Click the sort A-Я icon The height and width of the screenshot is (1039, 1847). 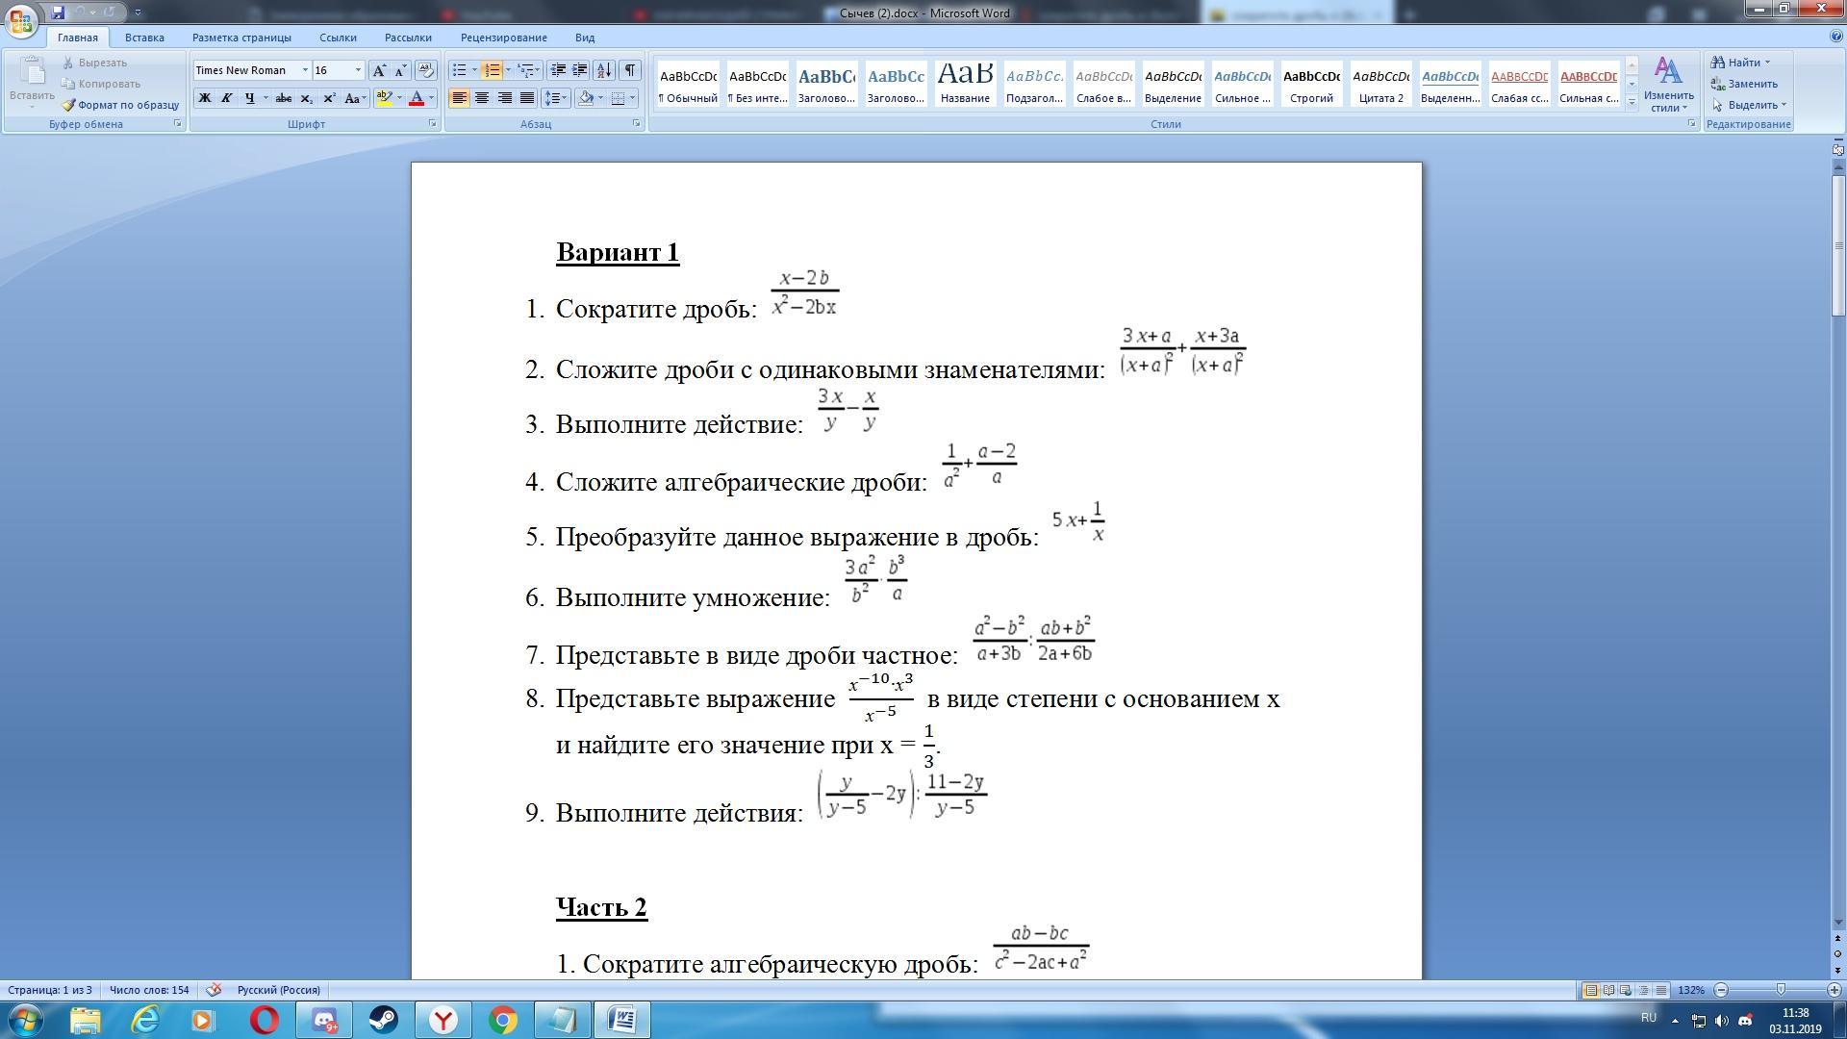[604, 70]
